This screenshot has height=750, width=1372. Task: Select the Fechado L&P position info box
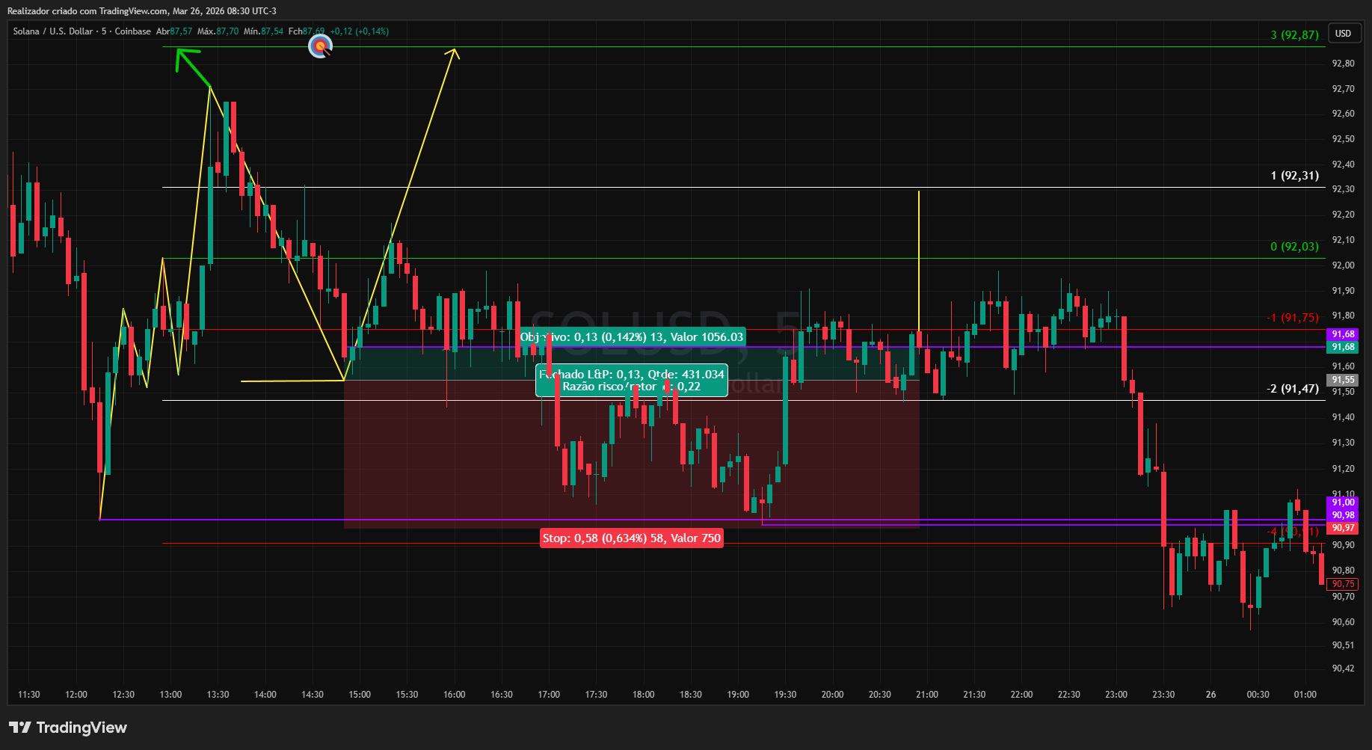(632, 381)
